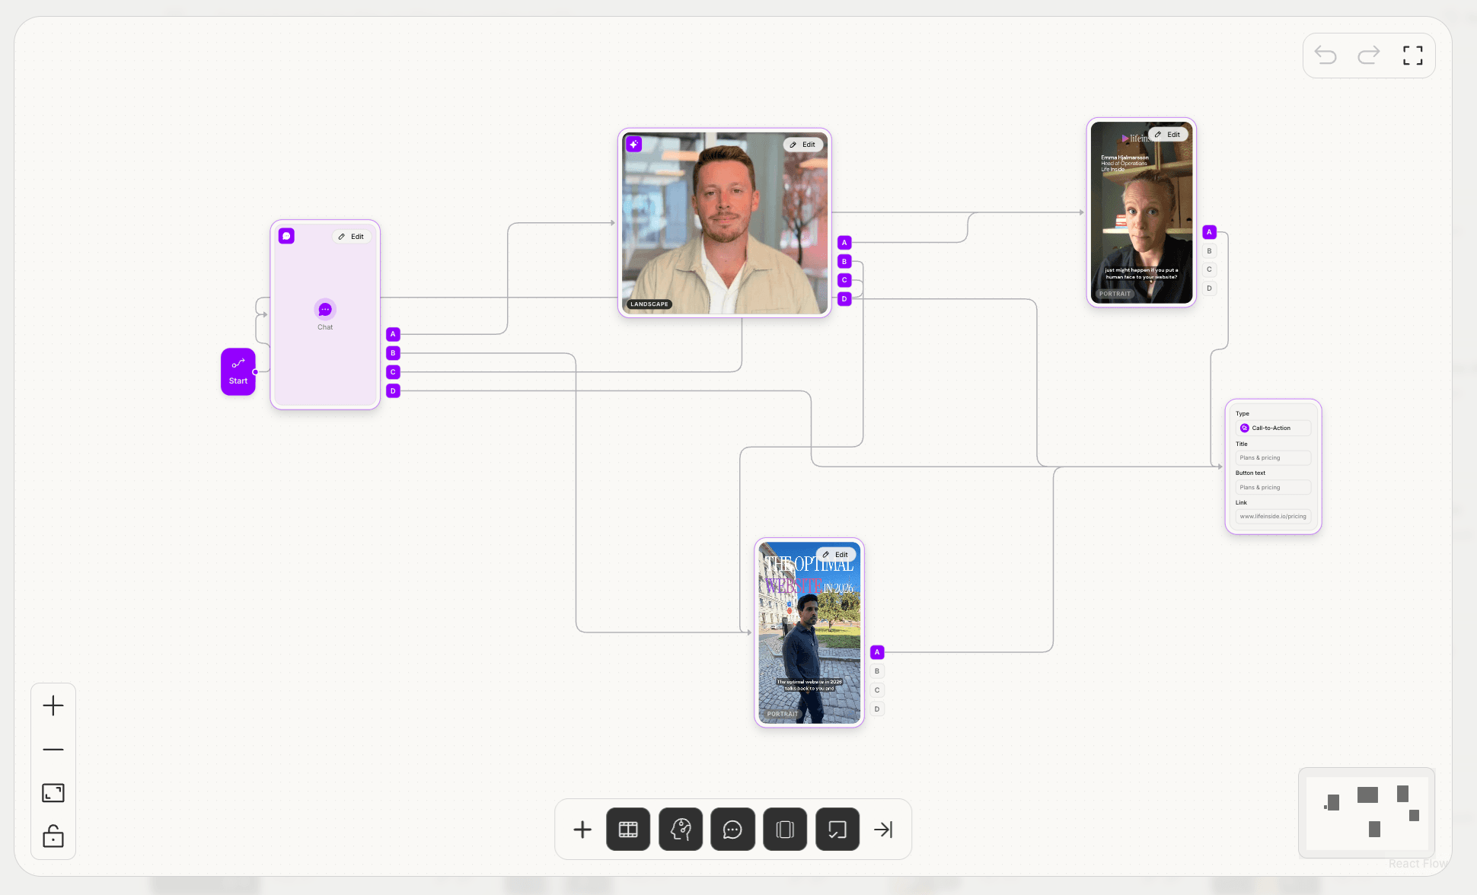Viewport: 1477px width, 895px height.
Task: Click Edit on the landscape video node
Action: [803, 145]
